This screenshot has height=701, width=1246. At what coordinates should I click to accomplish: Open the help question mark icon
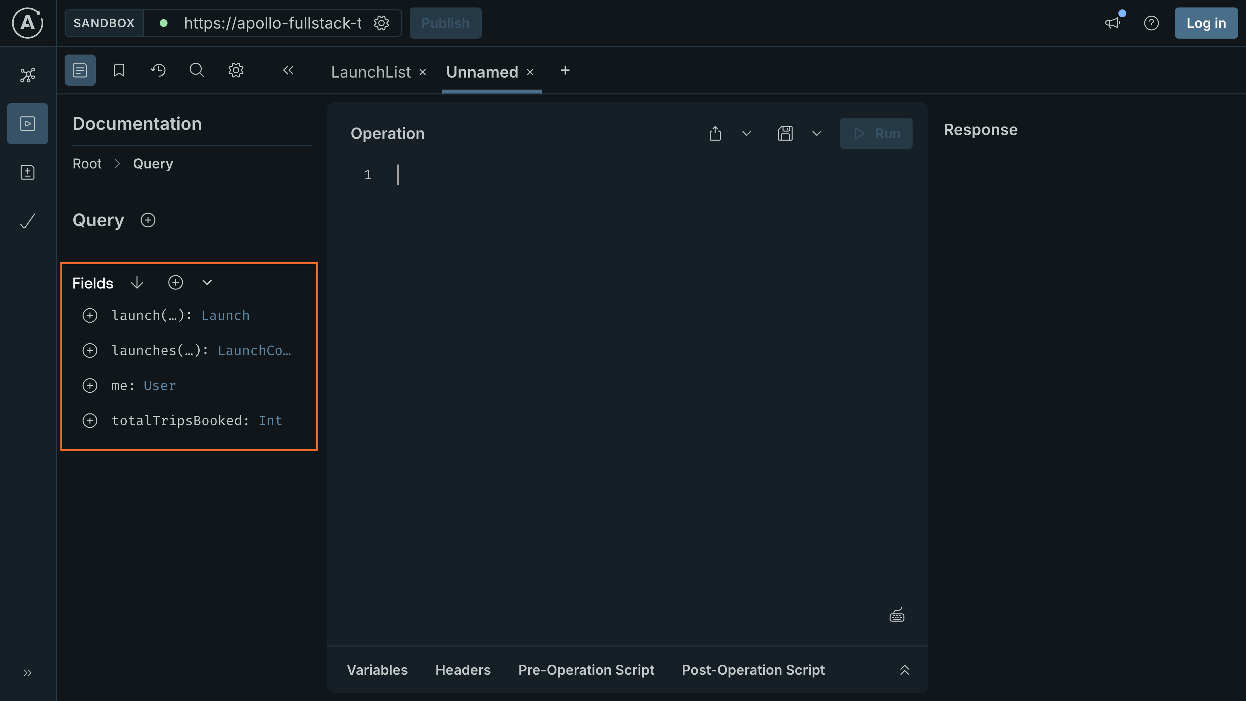pos(1152,23)
